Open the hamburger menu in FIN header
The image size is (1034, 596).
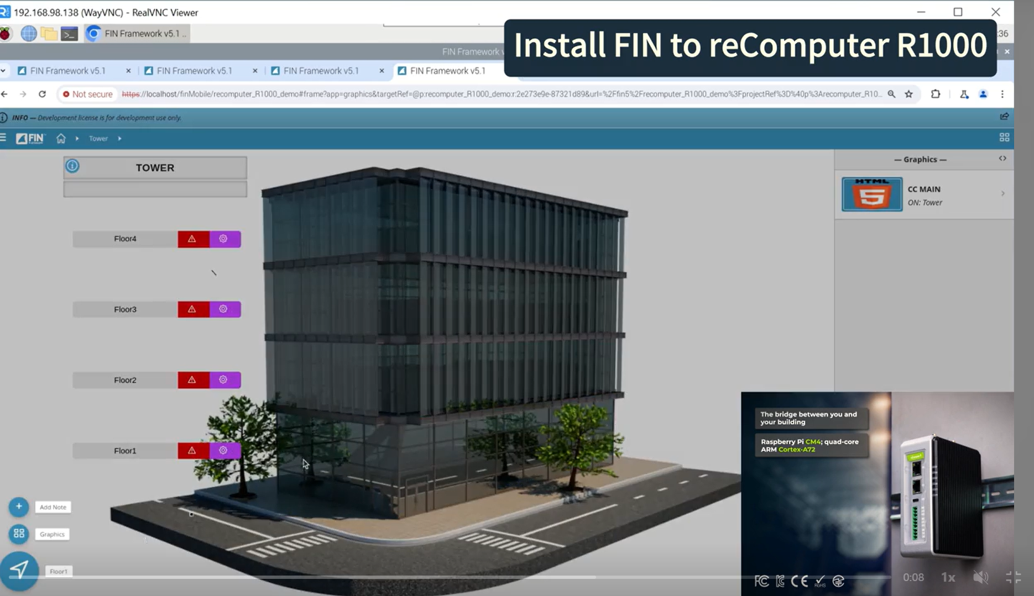3,138
